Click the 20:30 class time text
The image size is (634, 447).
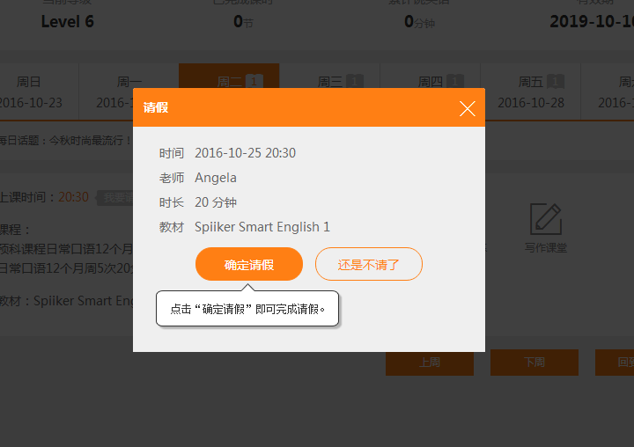(73, 197)
